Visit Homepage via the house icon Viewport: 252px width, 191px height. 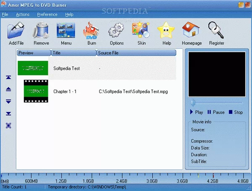pyautogui.click(x=191, y=30)
